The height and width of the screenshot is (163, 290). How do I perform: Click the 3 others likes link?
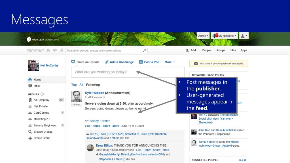[114, 138]
